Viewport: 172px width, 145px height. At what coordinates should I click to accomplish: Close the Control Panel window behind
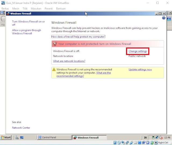[170, 13]
